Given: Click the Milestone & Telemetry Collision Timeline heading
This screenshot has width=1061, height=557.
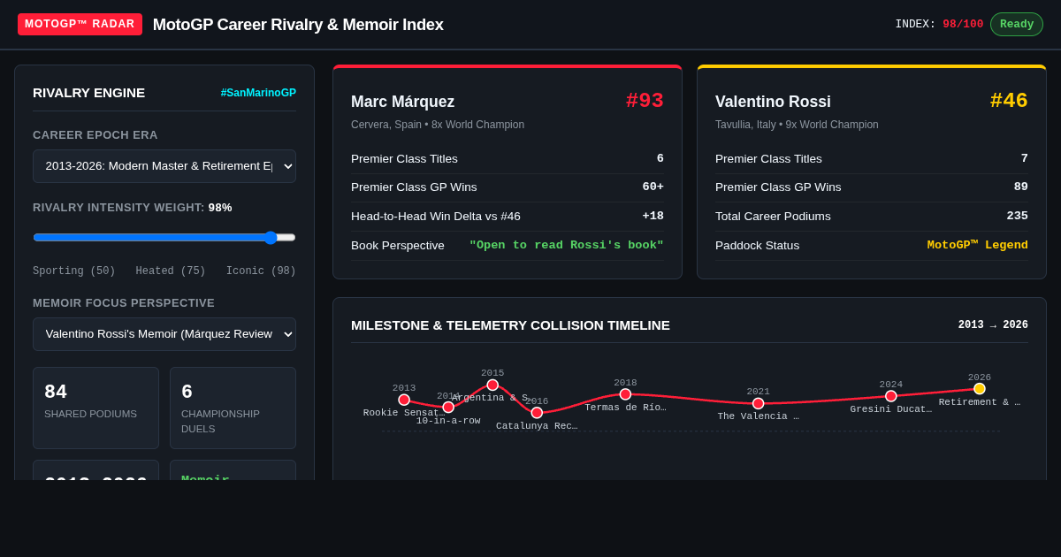Looking at the screenshot, I should 510,324.
